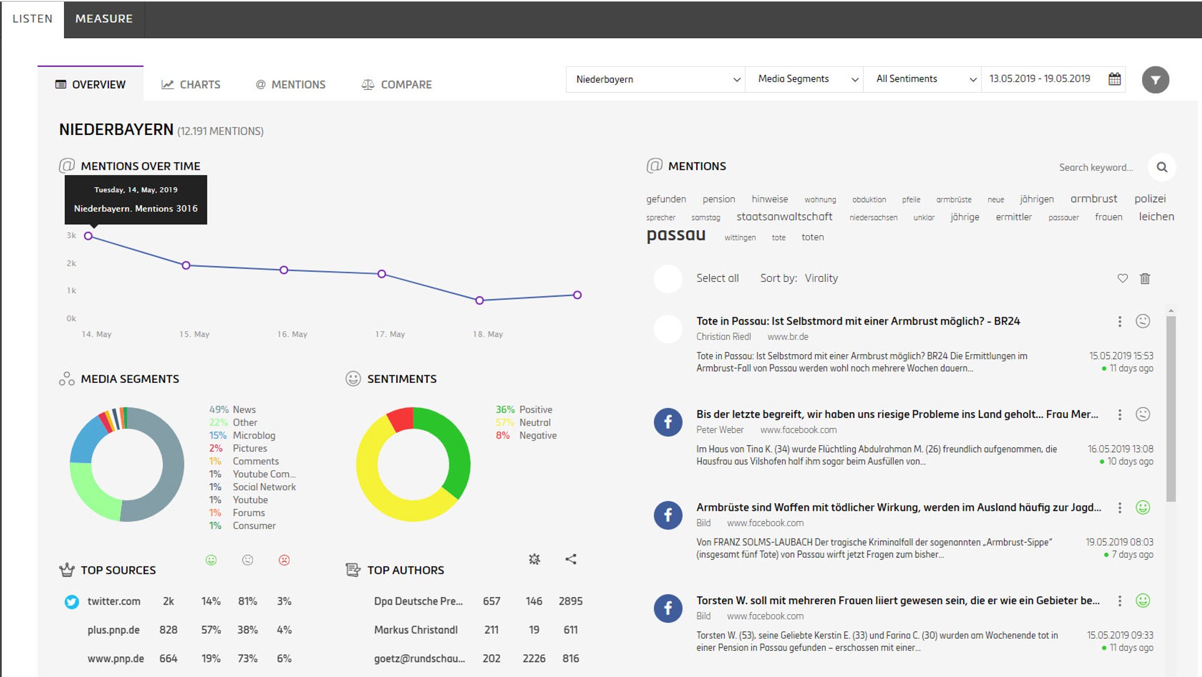
Task: Click the Search keyword input field
Action: tap(1096, 167)
